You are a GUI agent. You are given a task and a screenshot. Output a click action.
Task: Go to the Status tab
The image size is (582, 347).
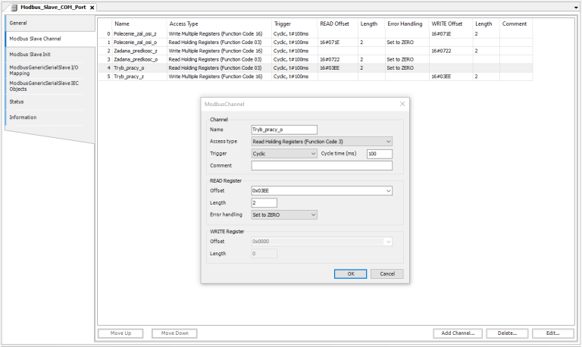click(49, 102)
